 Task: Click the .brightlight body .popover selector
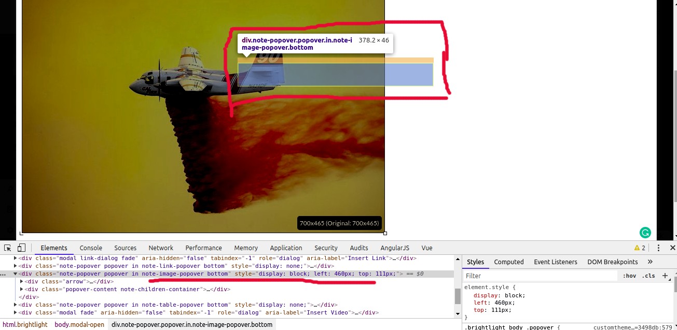509,327
